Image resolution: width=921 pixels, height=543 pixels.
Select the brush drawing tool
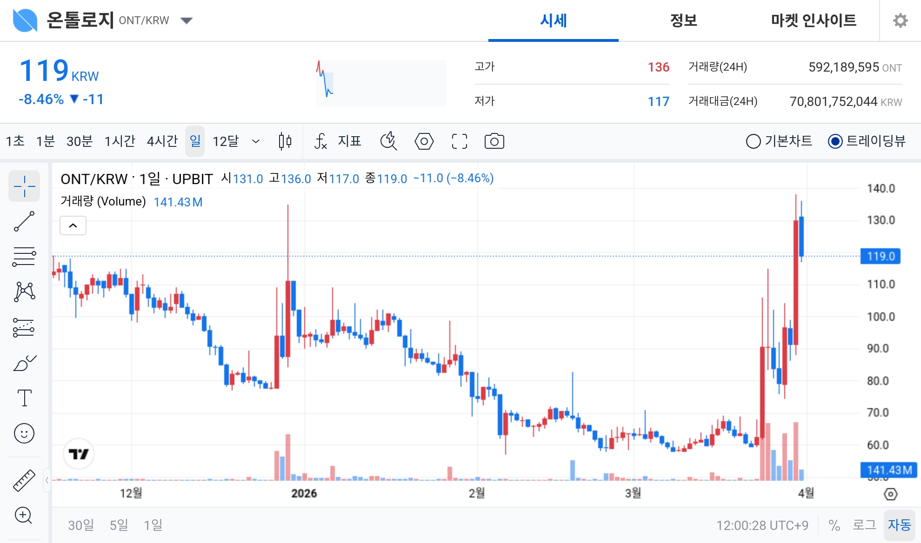(24, 363)
